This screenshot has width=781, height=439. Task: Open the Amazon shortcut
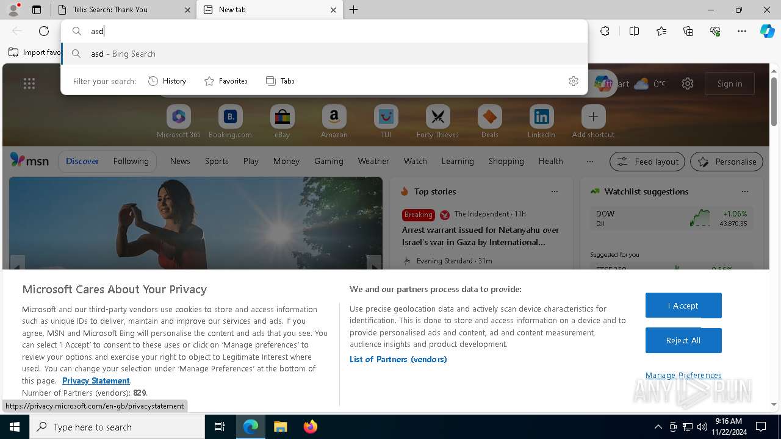(334, 122)
